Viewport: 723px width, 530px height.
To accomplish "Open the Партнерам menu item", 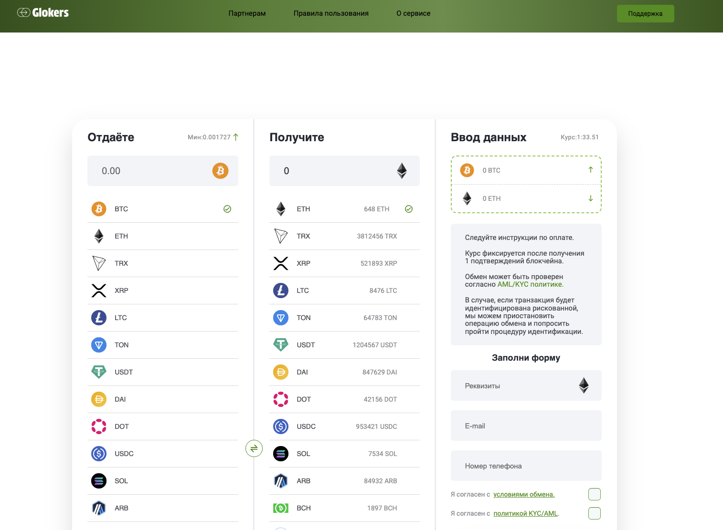I will 247,13.
